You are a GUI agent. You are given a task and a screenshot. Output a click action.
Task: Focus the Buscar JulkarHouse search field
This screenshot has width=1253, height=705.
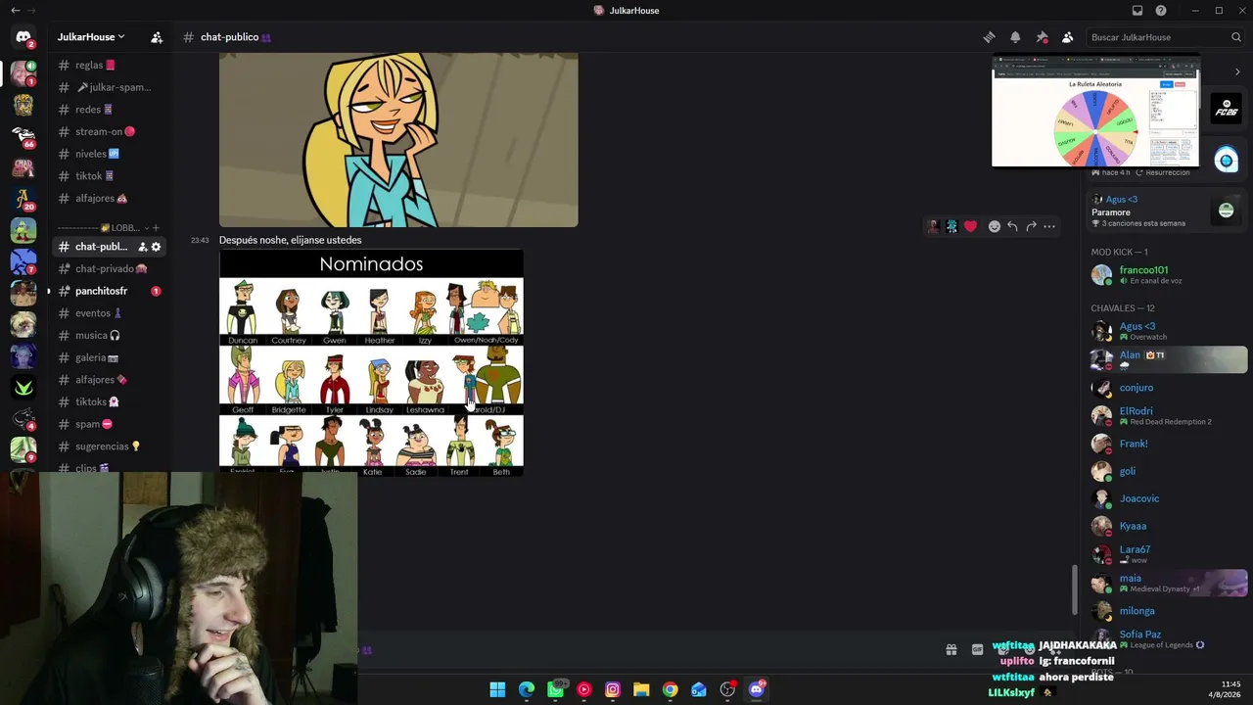[x=1165, y=37]
